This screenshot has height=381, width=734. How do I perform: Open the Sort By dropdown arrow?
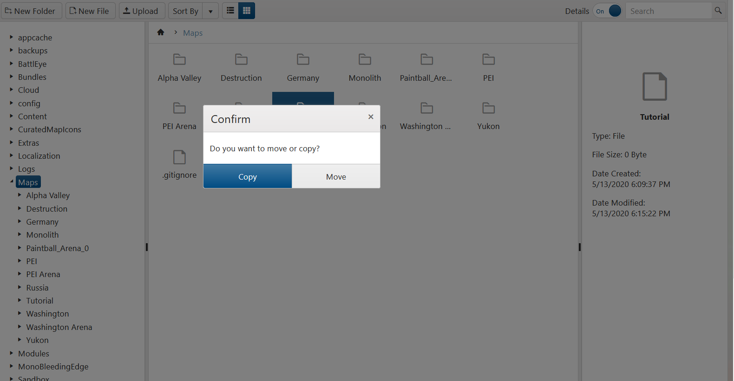(x=210, y=11)
